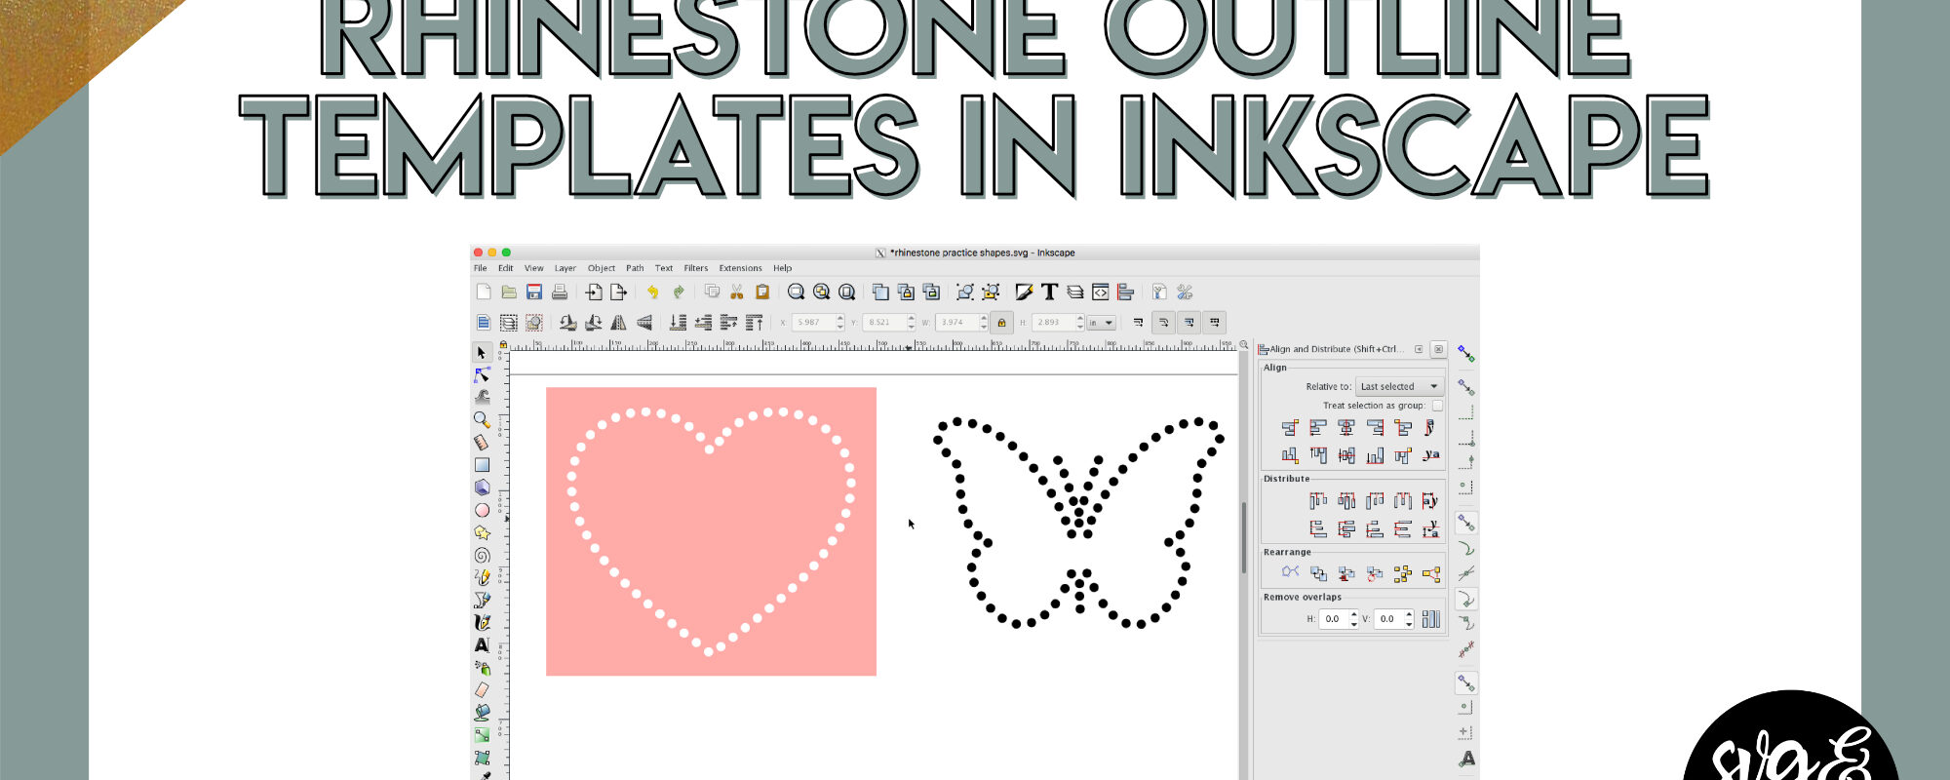Select the arrow Selector tool
The width and height of the screenshot is (1950, 780).
tap(482, 352)
